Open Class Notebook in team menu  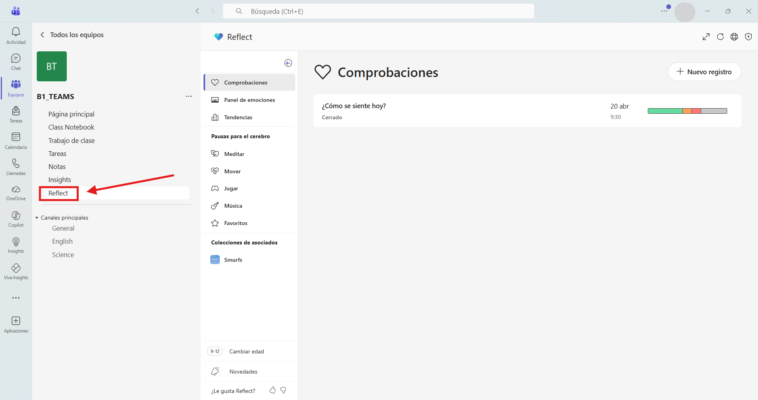[x=72, y=127]
